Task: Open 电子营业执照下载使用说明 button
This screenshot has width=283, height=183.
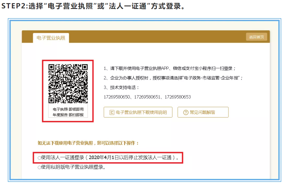Action: (138, 112)
